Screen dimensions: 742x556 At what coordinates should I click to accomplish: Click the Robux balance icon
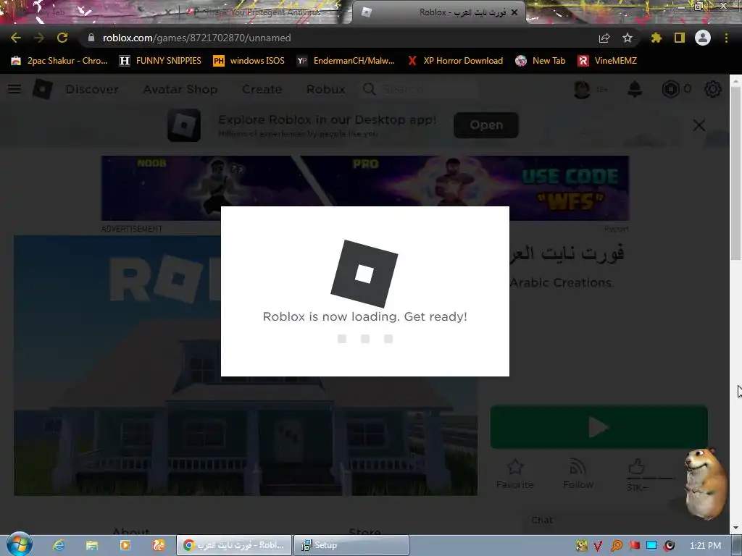pos(670,89)
